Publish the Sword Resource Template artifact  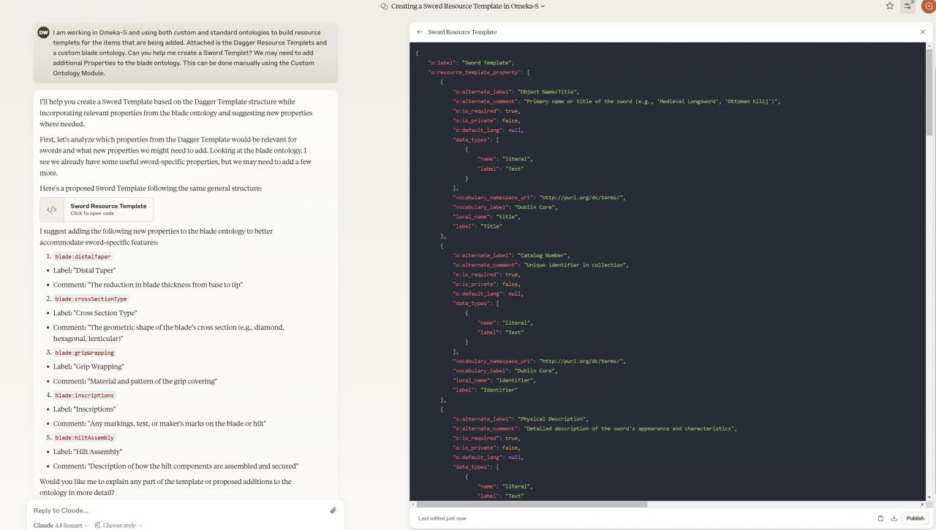tap(915, 518)
